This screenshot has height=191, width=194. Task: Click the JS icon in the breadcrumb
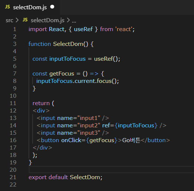(25, 20)
